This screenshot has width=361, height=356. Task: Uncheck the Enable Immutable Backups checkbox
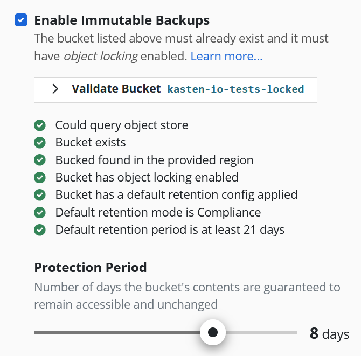pyautogui.click(x=20, y=20)
